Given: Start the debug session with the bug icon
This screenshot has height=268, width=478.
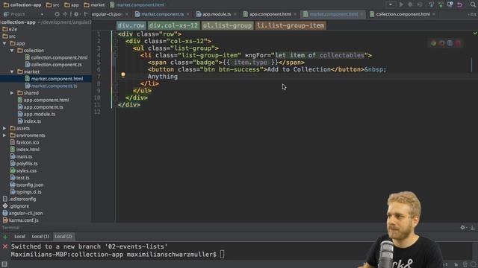Looking at the screenshot, I should 410,4.
